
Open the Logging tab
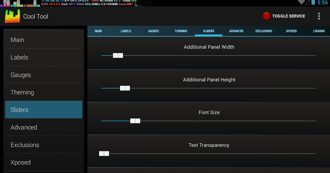pos(319,31)
